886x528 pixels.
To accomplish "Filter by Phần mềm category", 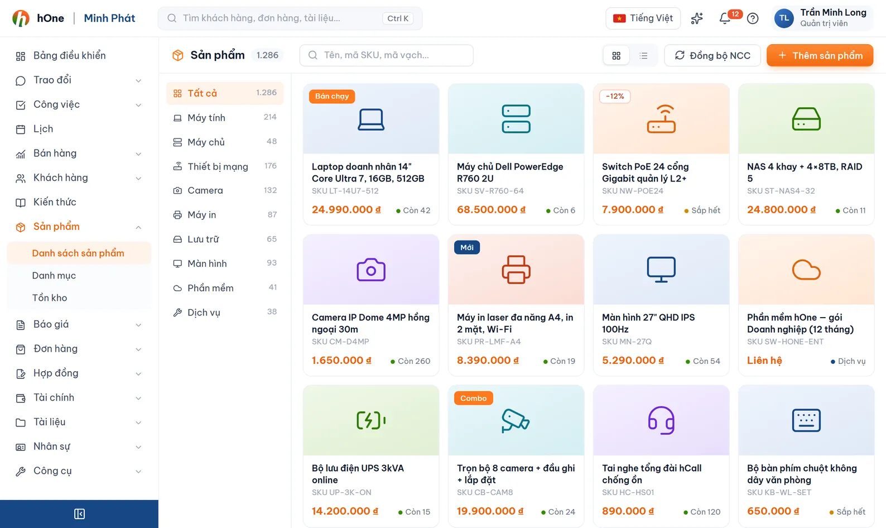I will (225, 288).
